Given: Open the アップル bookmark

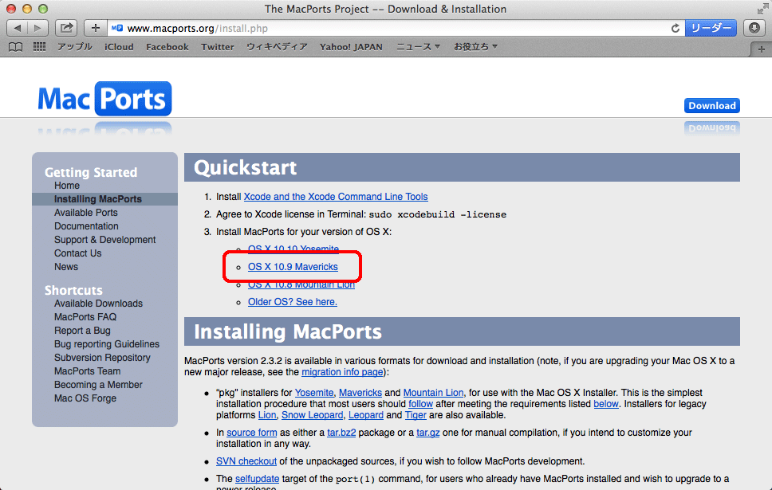Looking at the screenshot, I should (x=74, y=47).
